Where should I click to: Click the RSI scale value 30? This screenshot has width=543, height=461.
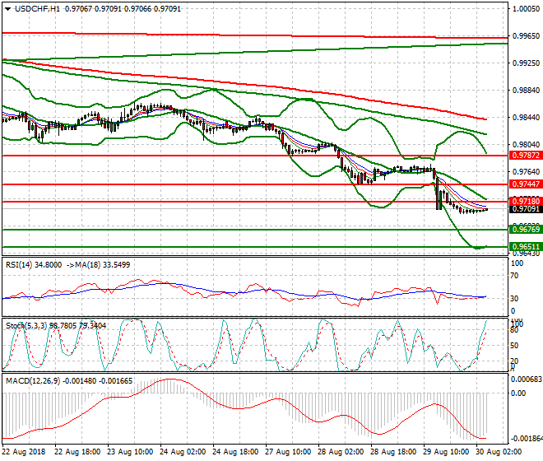point(515,299)
